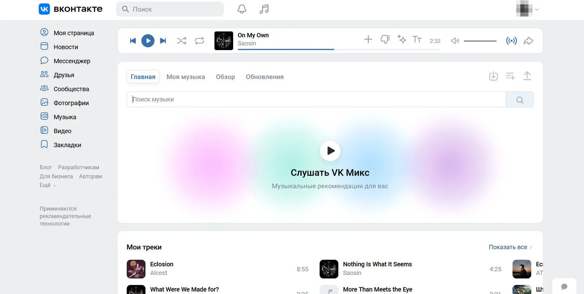Skip to previous track
Image resolution: width=584 pixels, height=294 pixels.
pyautogui.click(x=133, y=41)
